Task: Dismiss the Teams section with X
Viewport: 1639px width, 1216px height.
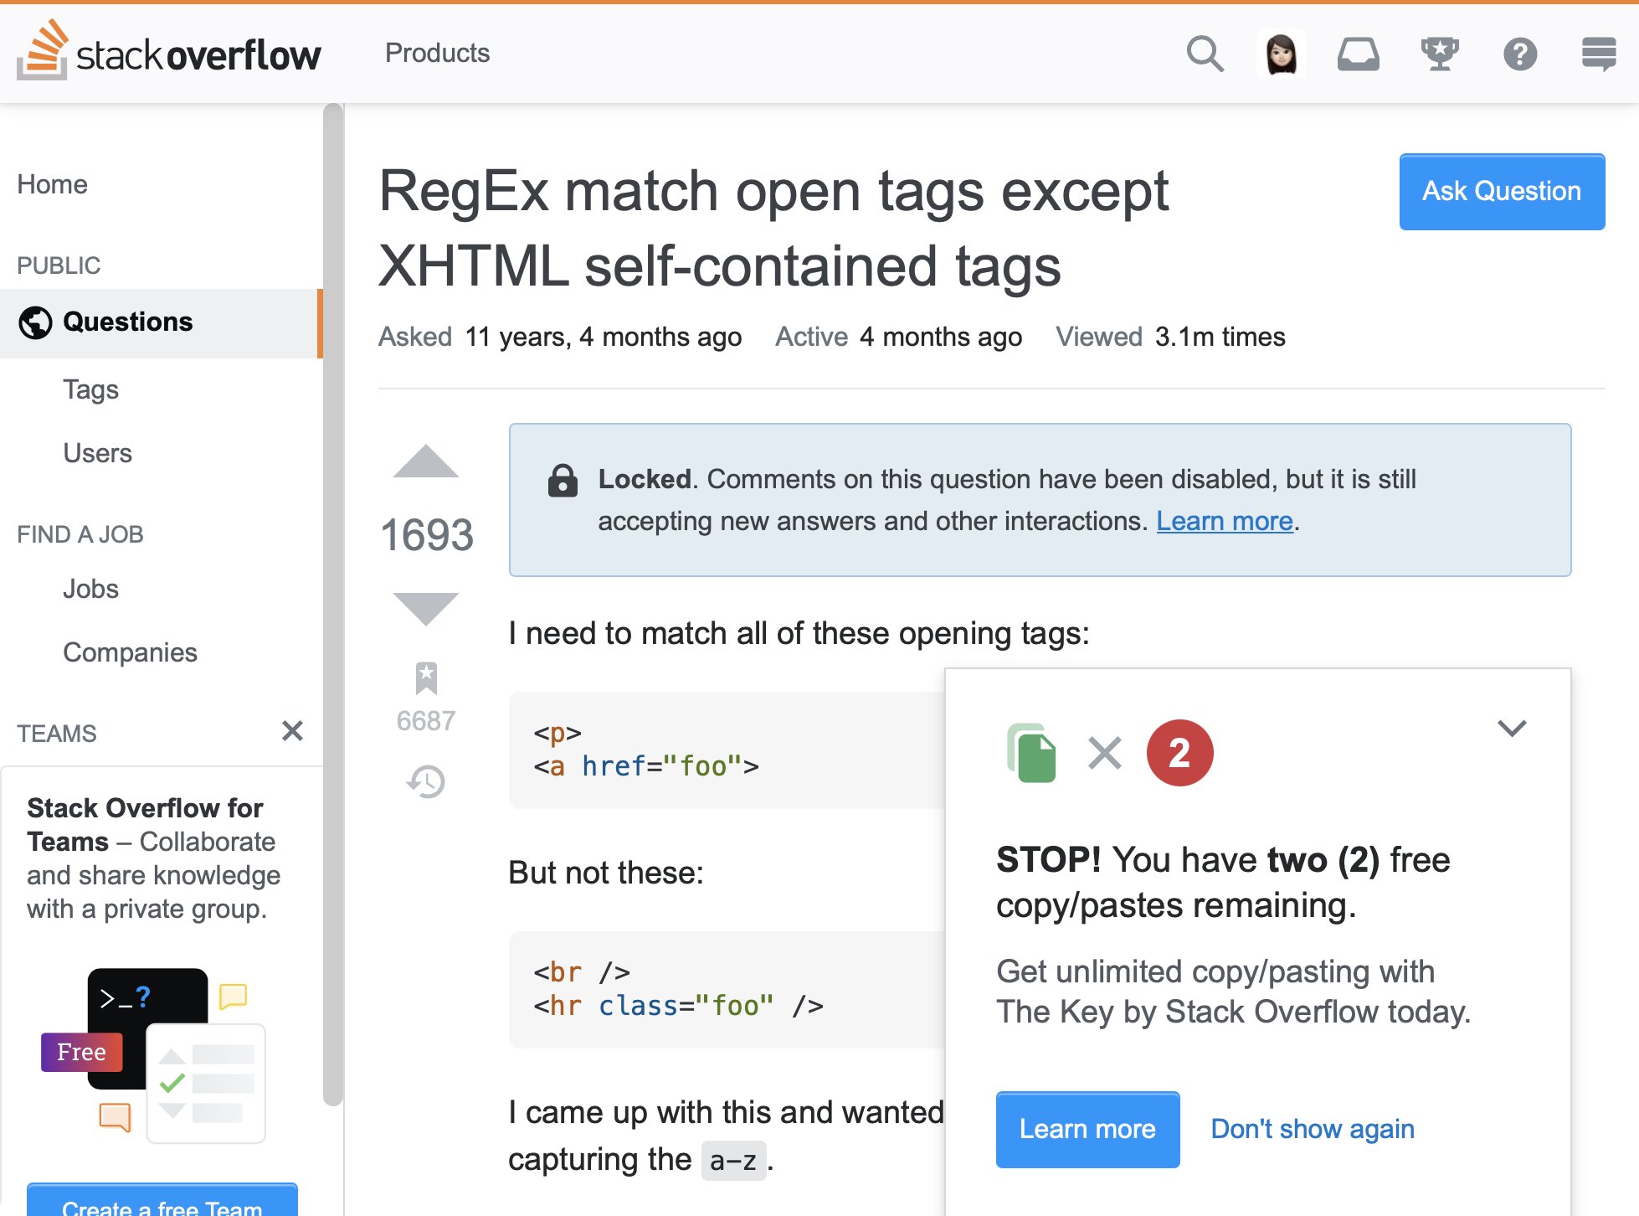Action: tap(292, 731)
